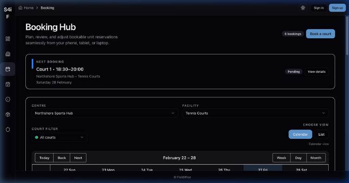Open the All courts filter dropdown
The height and width of the screenshot is (183, 349).
[60, 137]
